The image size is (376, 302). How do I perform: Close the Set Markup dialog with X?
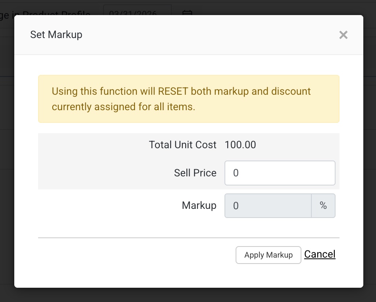coord(343,35)
